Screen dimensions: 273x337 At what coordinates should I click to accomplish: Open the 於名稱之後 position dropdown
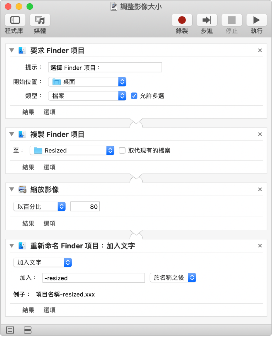click(173, 278)
